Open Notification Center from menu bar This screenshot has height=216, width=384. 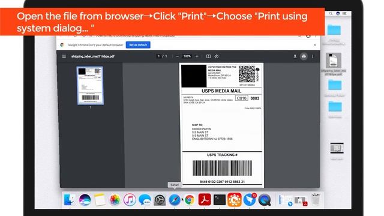pyautogui.click(x=344, y=13)
